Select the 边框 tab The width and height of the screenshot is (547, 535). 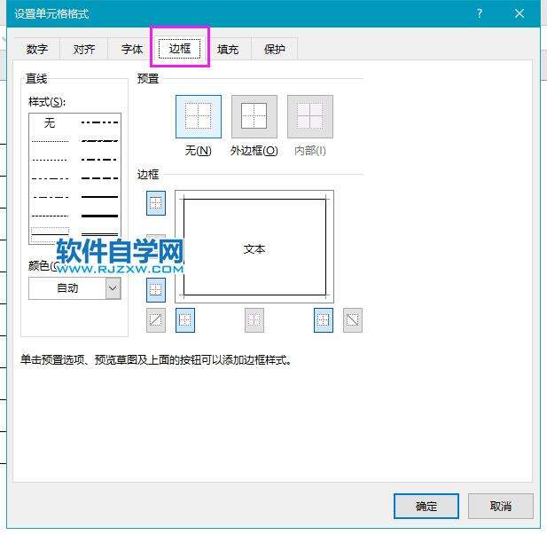coord(180,49)
